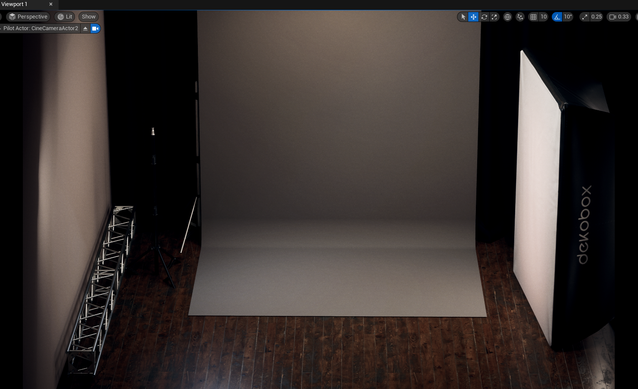Eject from piloting the camera actor
The width and height of the screenshot is (638, 389).
coord(85,28)
